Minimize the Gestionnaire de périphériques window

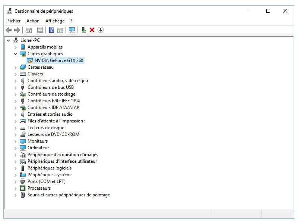click(251, 11)
